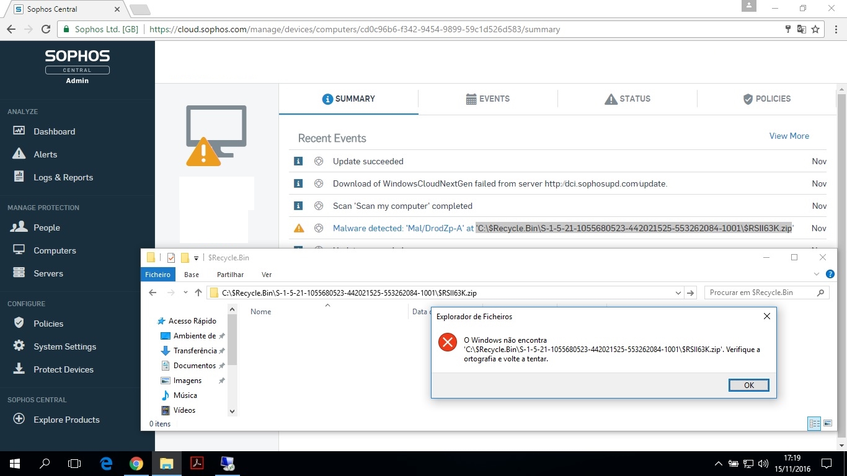This screenshot has width=847, height=476.
Task: Open recent locations dropdown in Explorer
Action: click(x=185, y=293)
